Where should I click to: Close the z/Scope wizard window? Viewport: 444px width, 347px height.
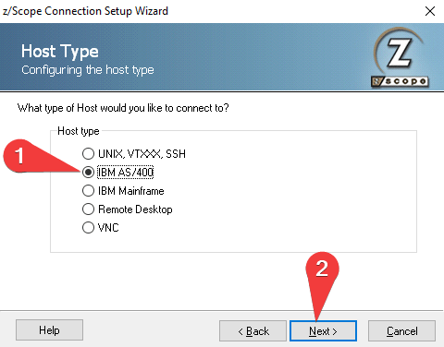pos(430,11)
